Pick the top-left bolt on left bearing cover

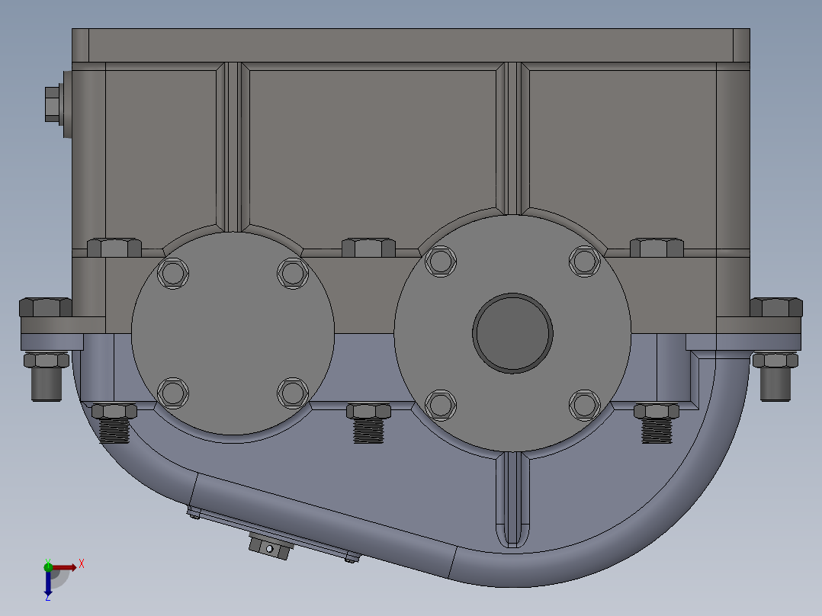(172, 273)
